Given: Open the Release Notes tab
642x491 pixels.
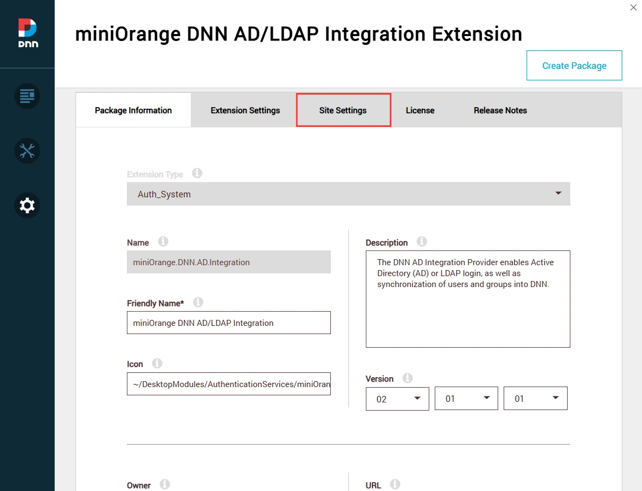Looking at the screenshot, I should pyautogui.click(x=500, y=110).
